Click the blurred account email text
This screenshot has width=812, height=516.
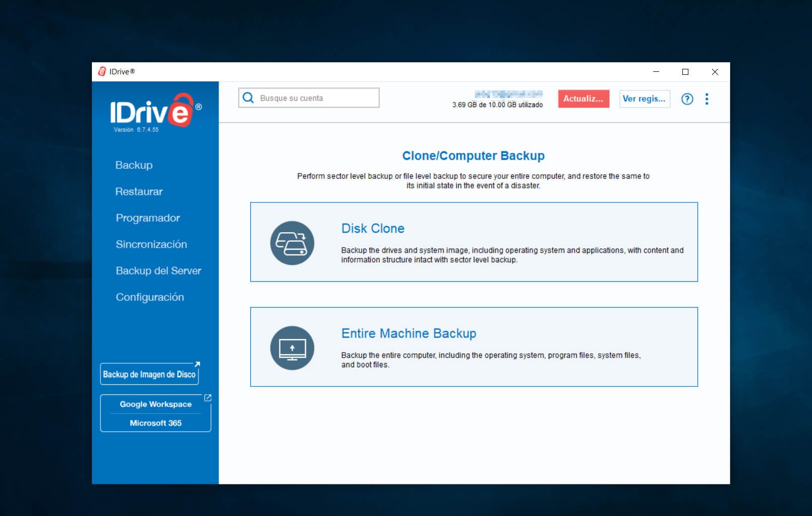[509, 94]
